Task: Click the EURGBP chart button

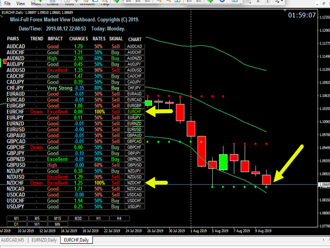Action: 135,105
